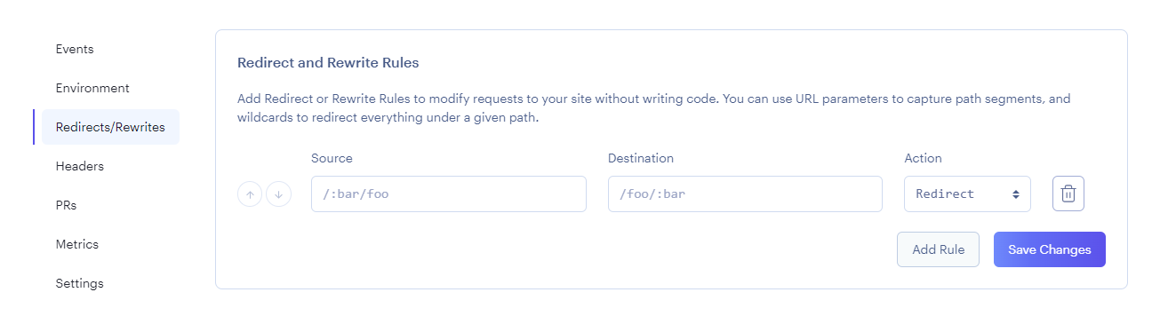Move the rule up with the arrow icon

pos(250,194)
